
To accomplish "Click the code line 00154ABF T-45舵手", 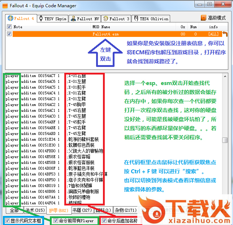I will 46,122.
